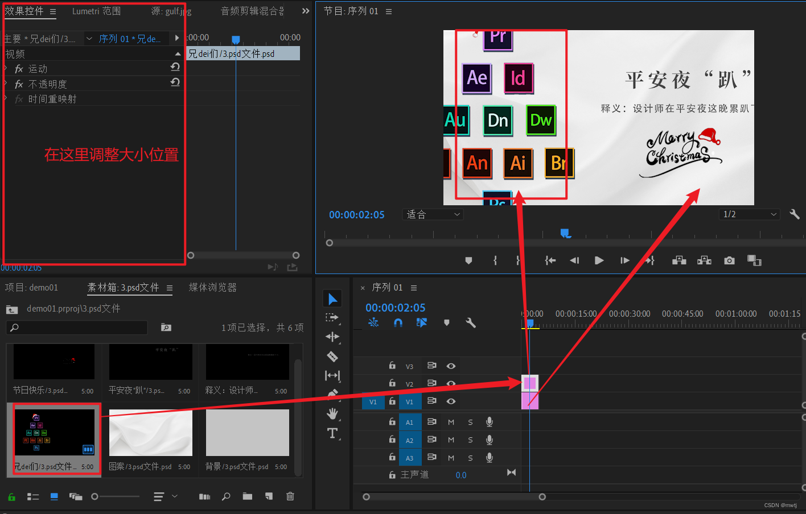Viewport: 806px width, 514px height.
Task: Toggle V1 track output eye
Action: point(451,401)
